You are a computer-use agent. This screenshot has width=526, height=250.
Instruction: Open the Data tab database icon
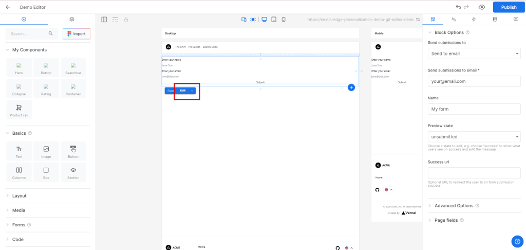pos(495,20)
